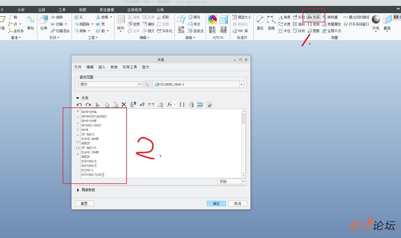The height and width of the screenshot is (238, 401).
Task: Open the 零件 search scope dropdown
Action: click(140, 84)
